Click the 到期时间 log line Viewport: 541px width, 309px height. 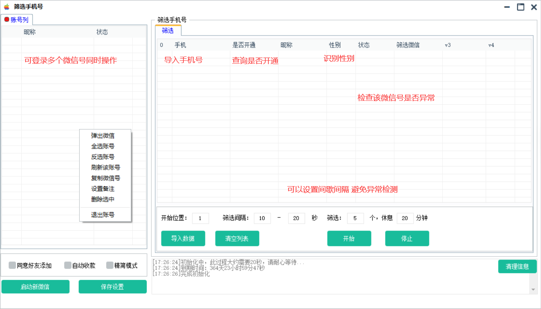(209, 268)
